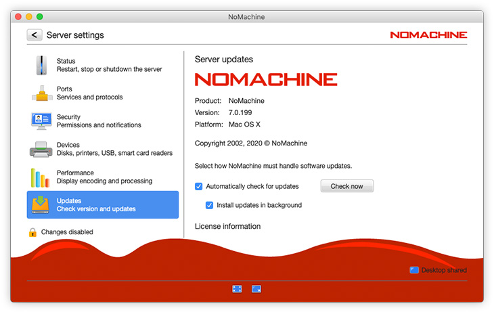
Task: Uncheck Automatically check for updates
Action: click(x=199, y=186)
